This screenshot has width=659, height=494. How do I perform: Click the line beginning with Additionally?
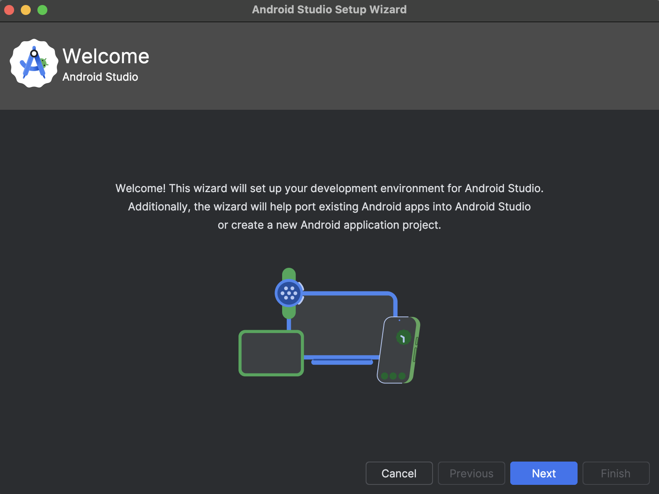329,207
